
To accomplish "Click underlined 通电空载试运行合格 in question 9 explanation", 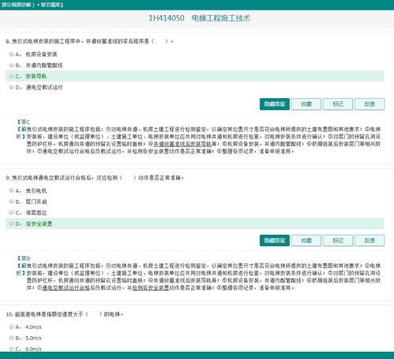I will coord(66,288).
